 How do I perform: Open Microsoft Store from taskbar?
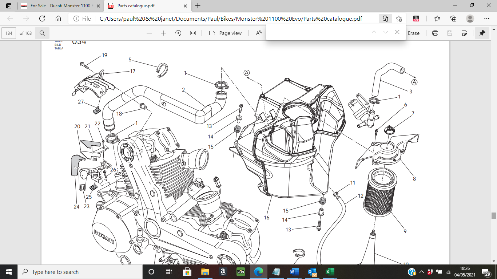click(187, 272)
